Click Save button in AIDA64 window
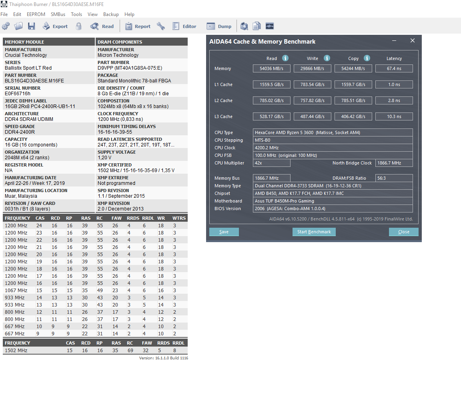461x397 pixels. tap(224, 232)
